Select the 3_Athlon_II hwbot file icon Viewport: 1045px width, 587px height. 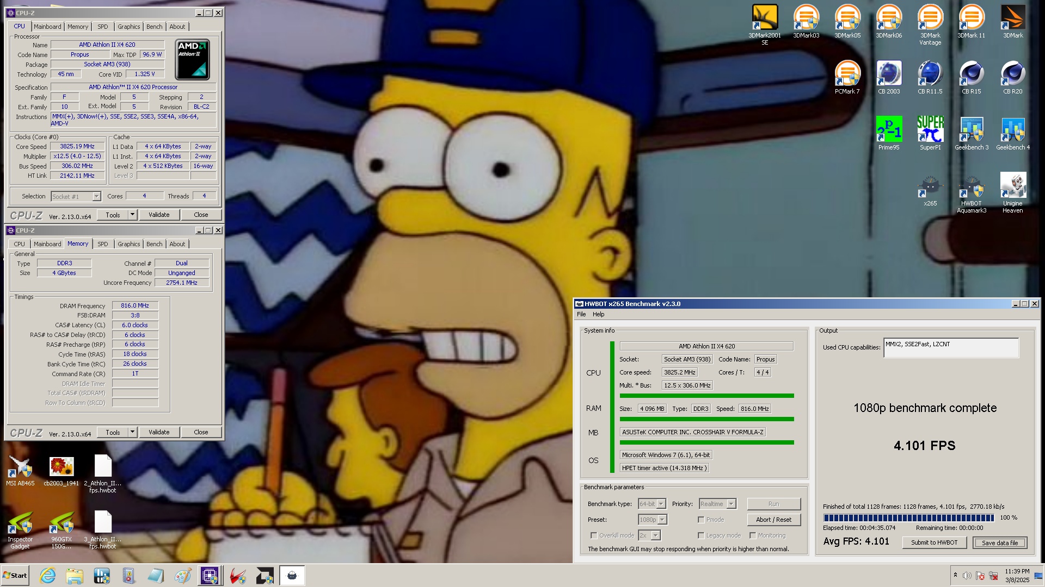(103, 530)
